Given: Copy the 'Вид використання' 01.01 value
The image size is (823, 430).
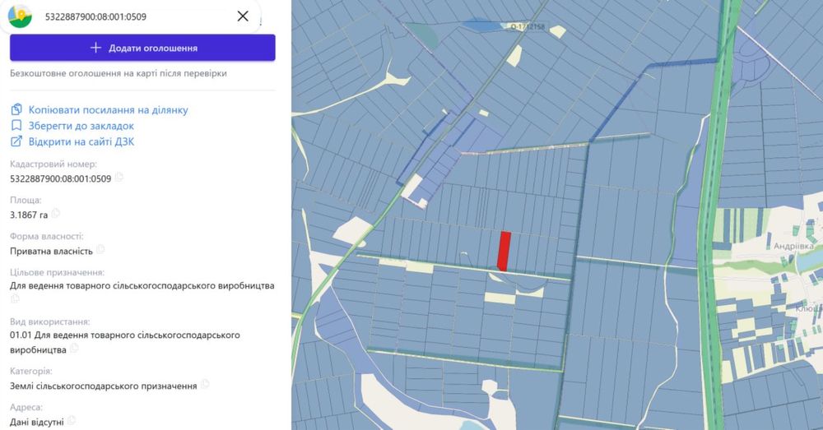Looking at the screenshot, I should (x=74, y=349).
